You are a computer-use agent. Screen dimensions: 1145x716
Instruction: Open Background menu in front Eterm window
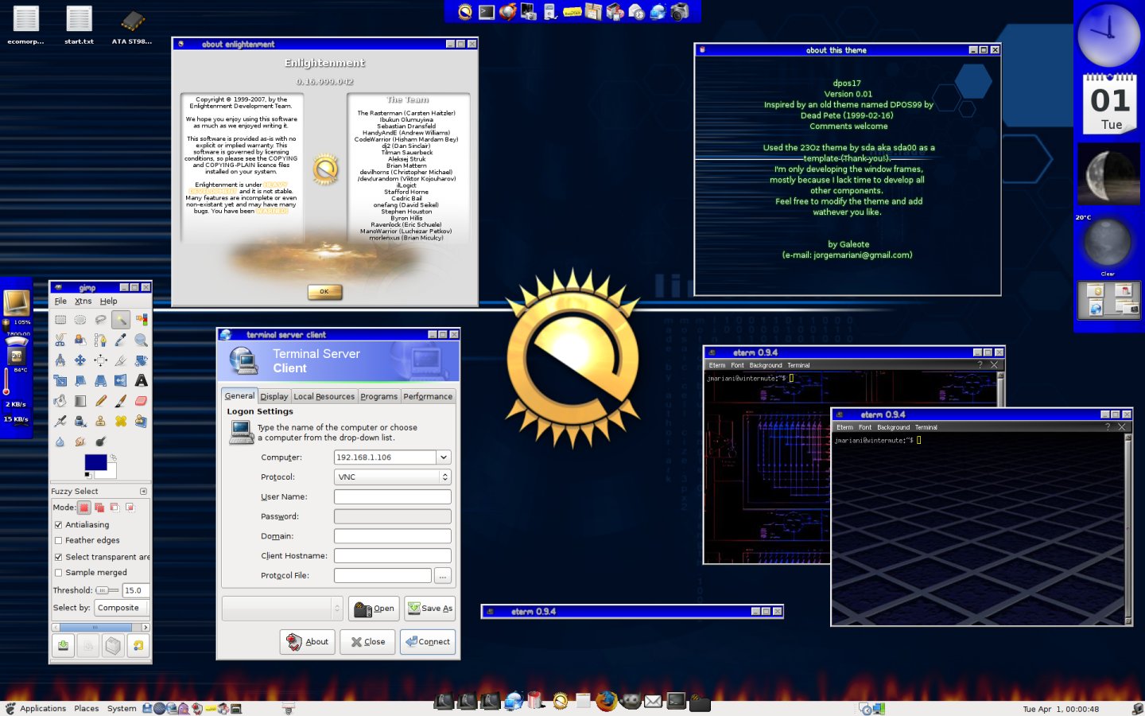tap(893, 427)
